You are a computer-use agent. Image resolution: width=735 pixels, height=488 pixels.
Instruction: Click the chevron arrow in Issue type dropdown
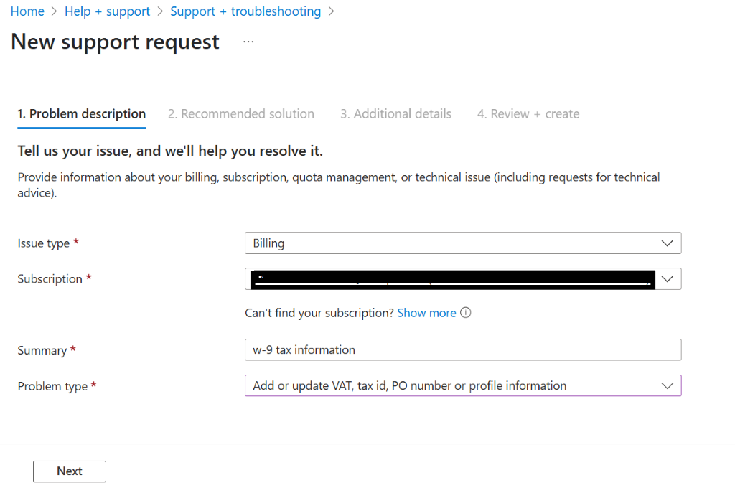tap(667, 243)
